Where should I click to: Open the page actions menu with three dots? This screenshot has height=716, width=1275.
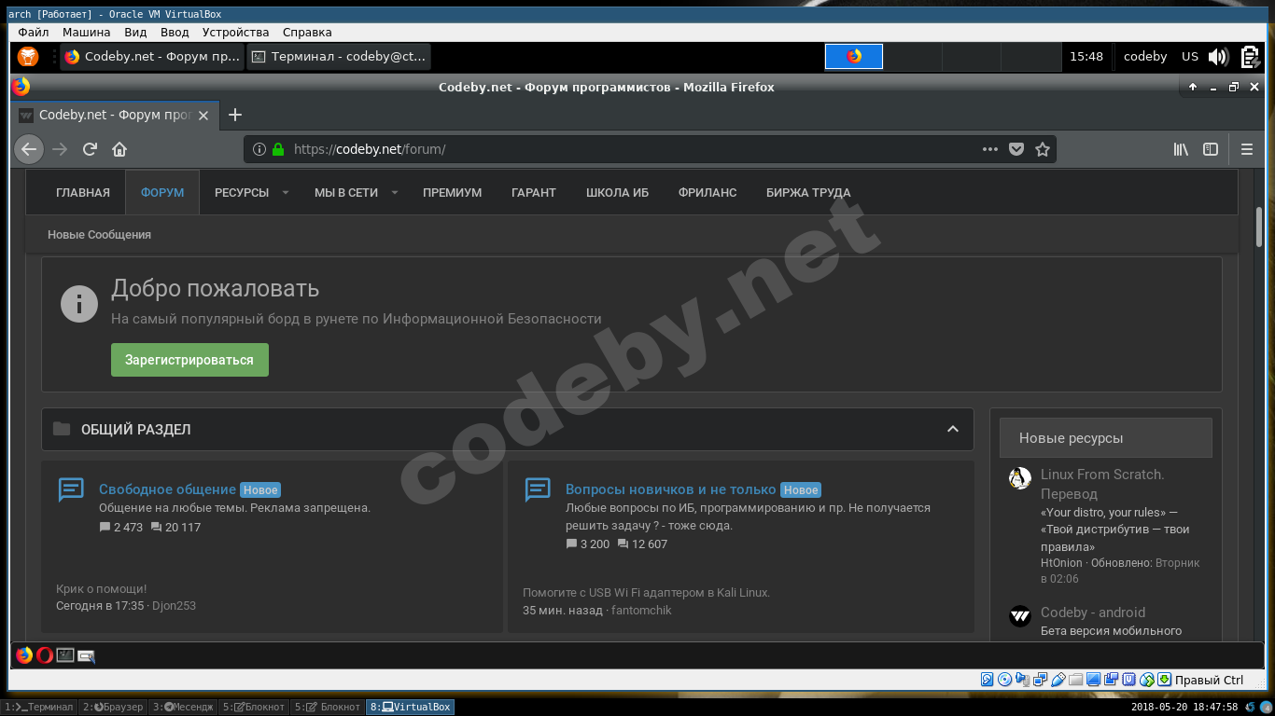(x=989, y=148)
